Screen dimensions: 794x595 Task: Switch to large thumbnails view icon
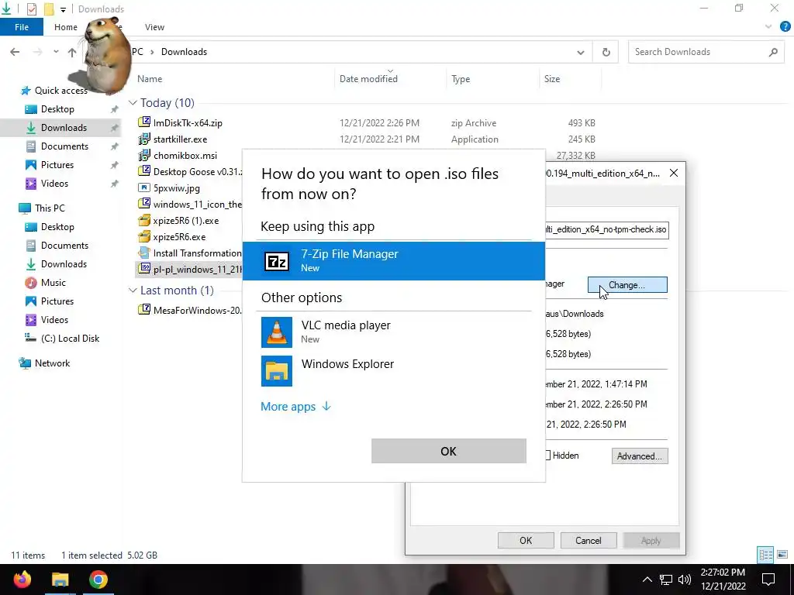click(782, 555)
